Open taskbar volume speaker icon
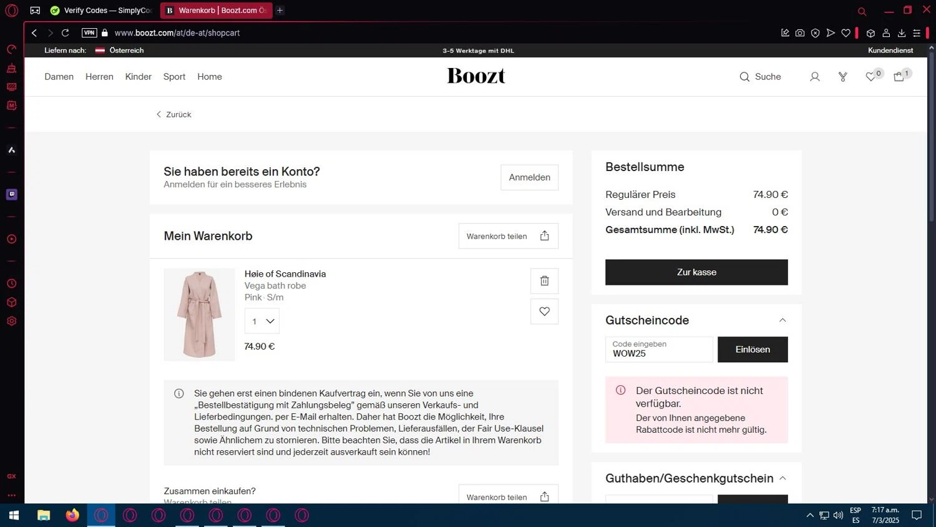Viewport: 936px width, 527px height. (838, 516)
